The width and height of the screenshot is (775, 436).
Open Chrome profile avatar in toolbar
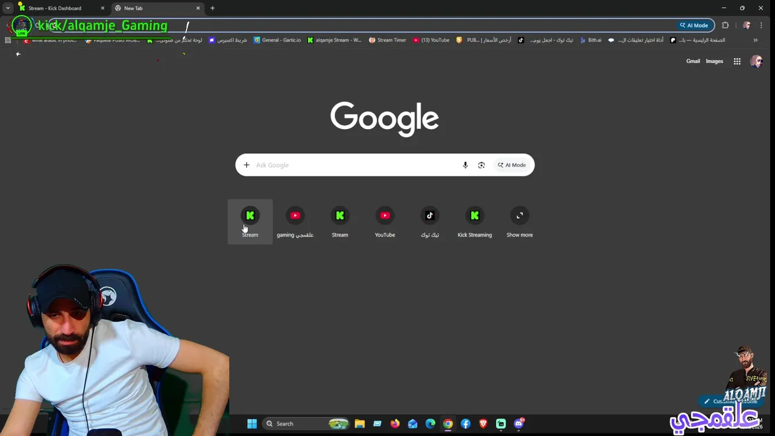coord(747,25)
